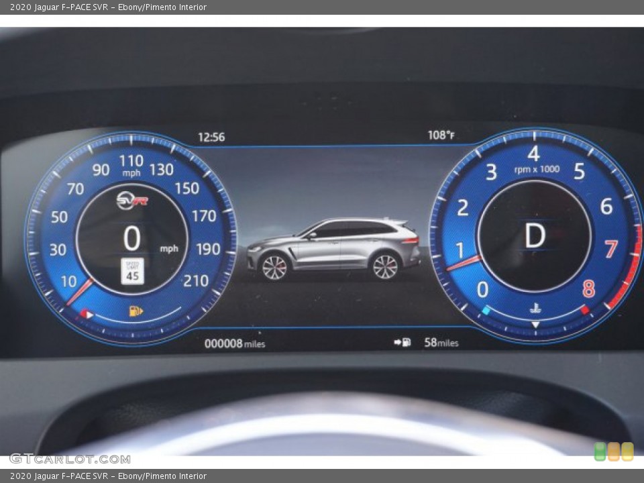Click the speed limit 45 sign
644x483 pixels.
pyautogui.click(x=132, y=271)
